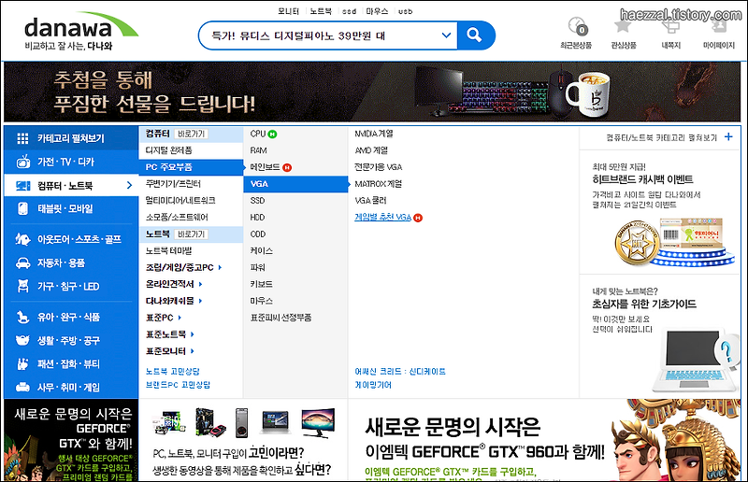
Task: Click usb quick search keyword
Action: click(406, 11)
